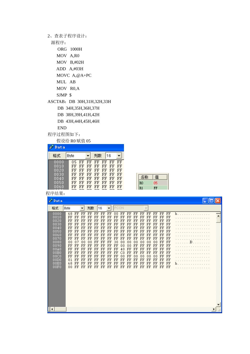
Task: Expand the column count dropdown in lower Data window
Action: (109, 208)
